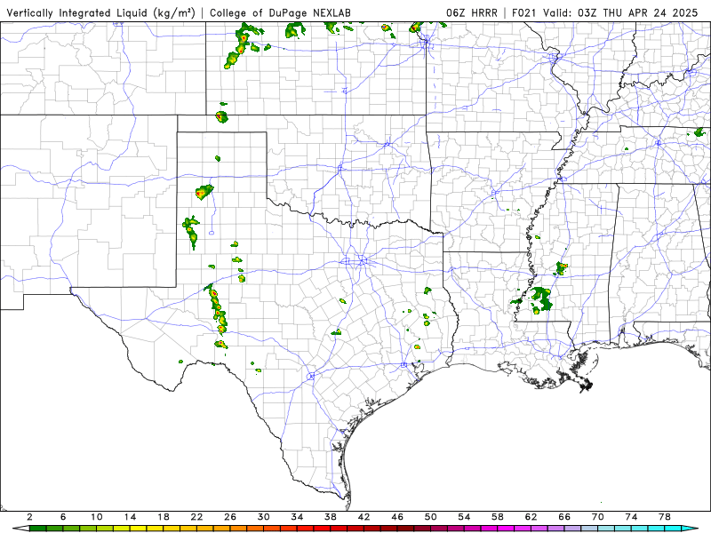Click the colorbar label "14"
Screen dimensions: 711x533
point(130,517)
